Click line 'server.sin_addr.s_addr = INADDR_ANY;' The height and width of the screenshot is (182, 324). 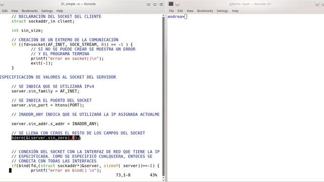[55, 123]
